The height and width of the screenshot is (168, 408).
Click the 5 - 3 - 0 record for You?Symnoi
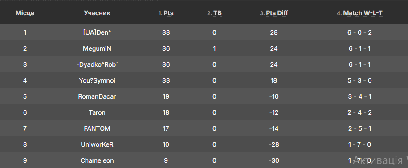359,80
